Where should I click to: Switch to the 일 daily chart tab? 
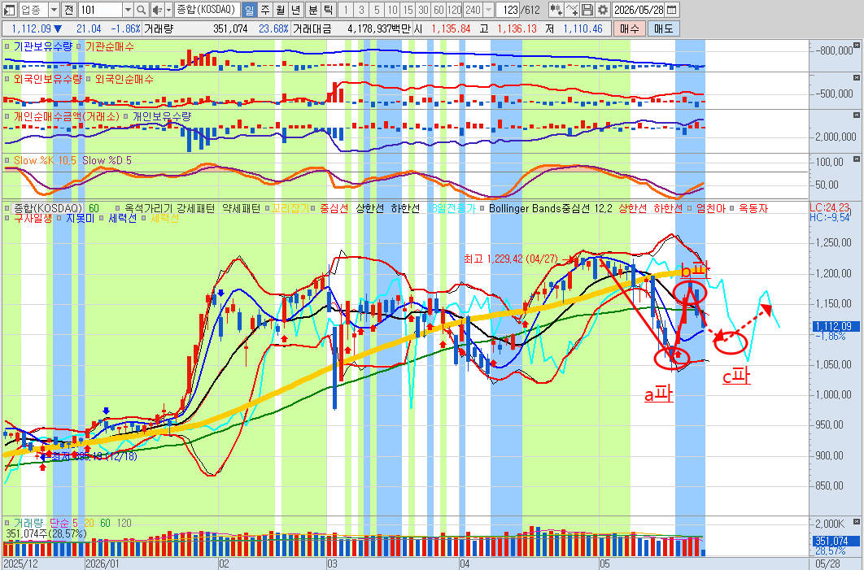[249, 10]
